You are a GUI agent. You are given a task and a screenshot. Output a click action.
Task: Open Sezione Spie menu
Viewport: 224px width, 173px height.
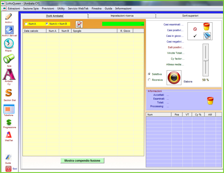click(x=31, y=8)
